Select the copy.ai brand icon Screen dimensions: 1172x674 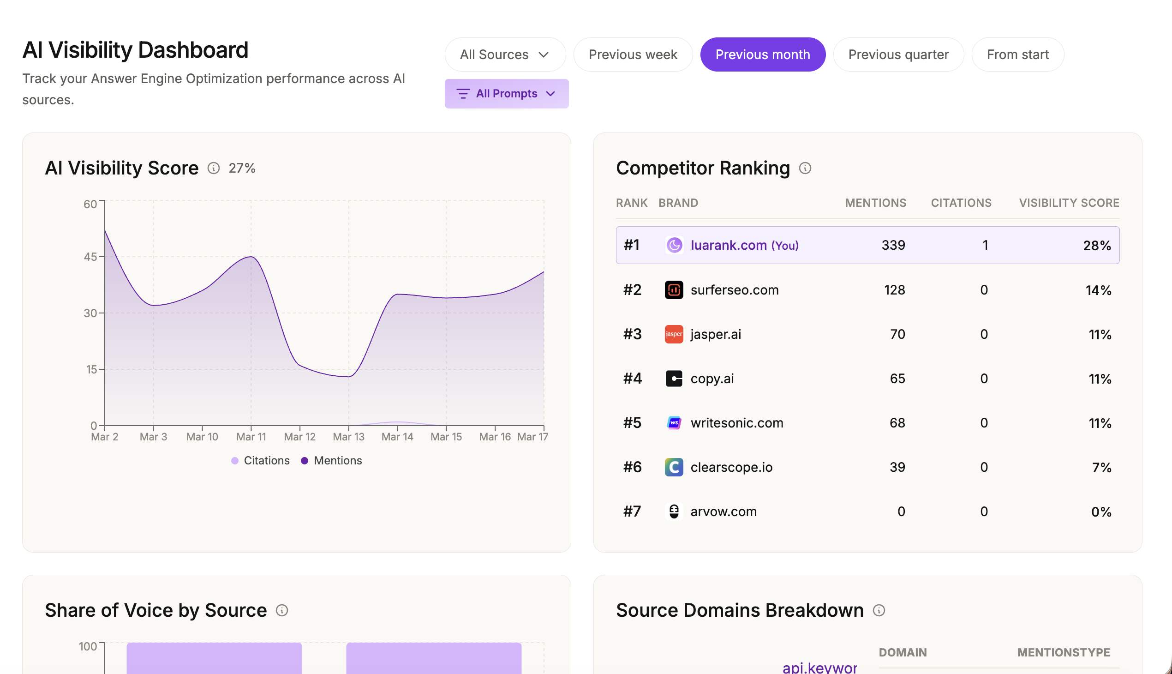click(x=674, y=378)
